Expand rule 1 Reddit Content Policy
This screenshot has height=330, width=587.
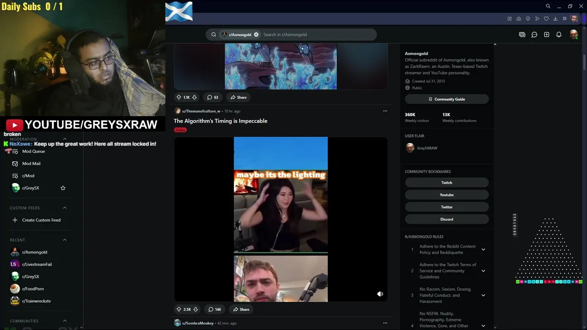pos(483,249)
